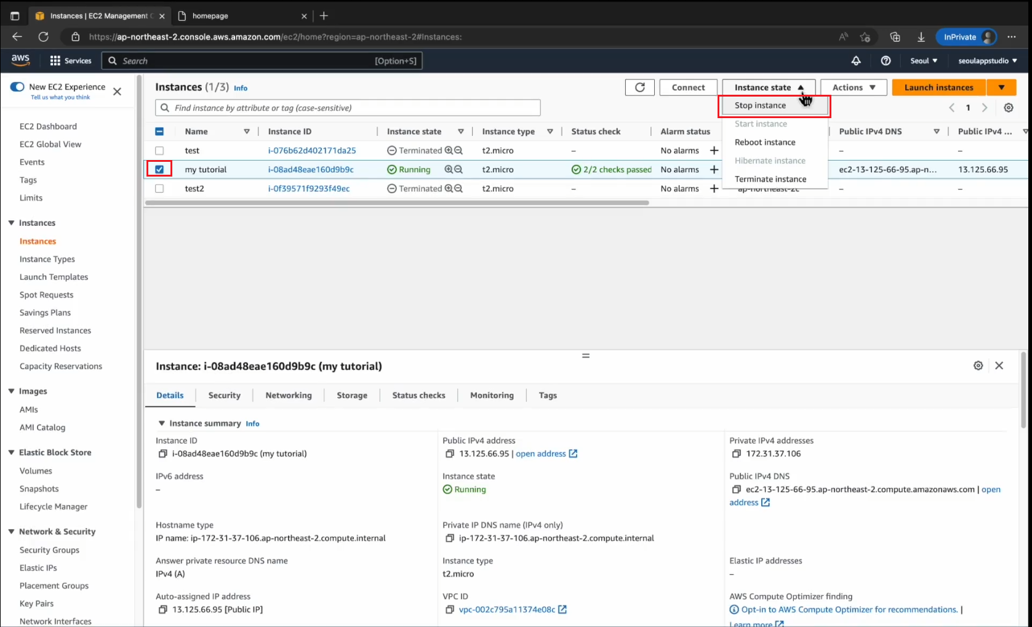Toggle New EC2 Experience switch
Screen dimensions: 1032x627
17,87
